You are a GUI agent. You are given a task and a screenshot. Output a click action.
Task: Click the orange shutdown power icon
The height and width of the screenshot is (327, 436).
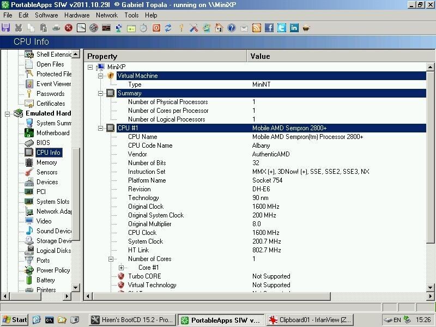(156, 28)
